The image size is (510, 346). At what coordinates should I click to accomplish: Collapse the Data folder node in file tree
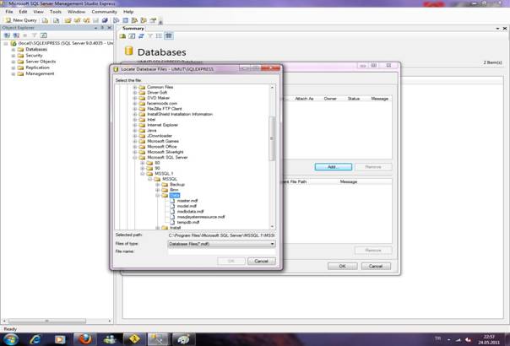point(157,196)
